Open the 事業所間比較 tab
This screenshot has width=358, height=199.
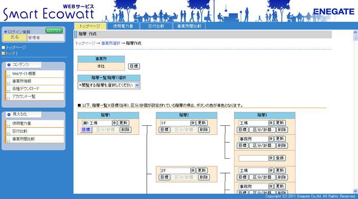pos(189,26)
